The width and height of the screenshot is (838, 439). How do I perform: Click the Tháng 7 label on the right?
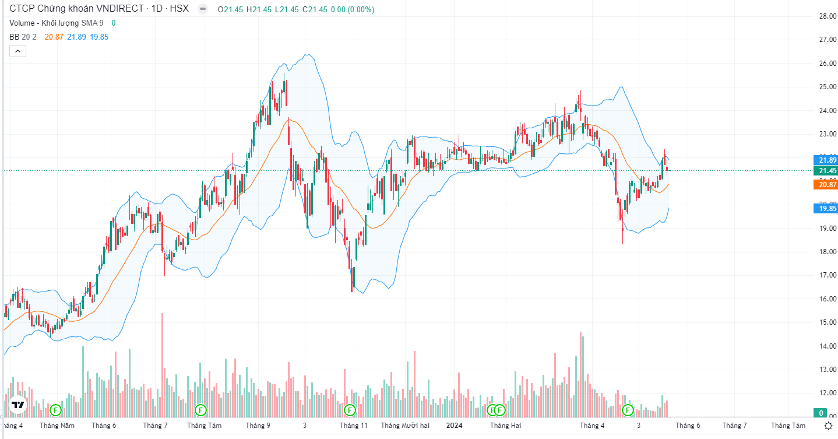tap(735, 426)
